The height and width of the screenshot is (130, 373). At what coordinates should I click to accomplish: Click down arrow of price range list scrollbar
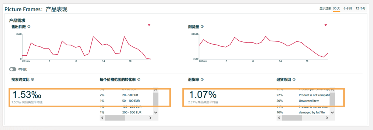pyautogui.click(x=156, y=113)
